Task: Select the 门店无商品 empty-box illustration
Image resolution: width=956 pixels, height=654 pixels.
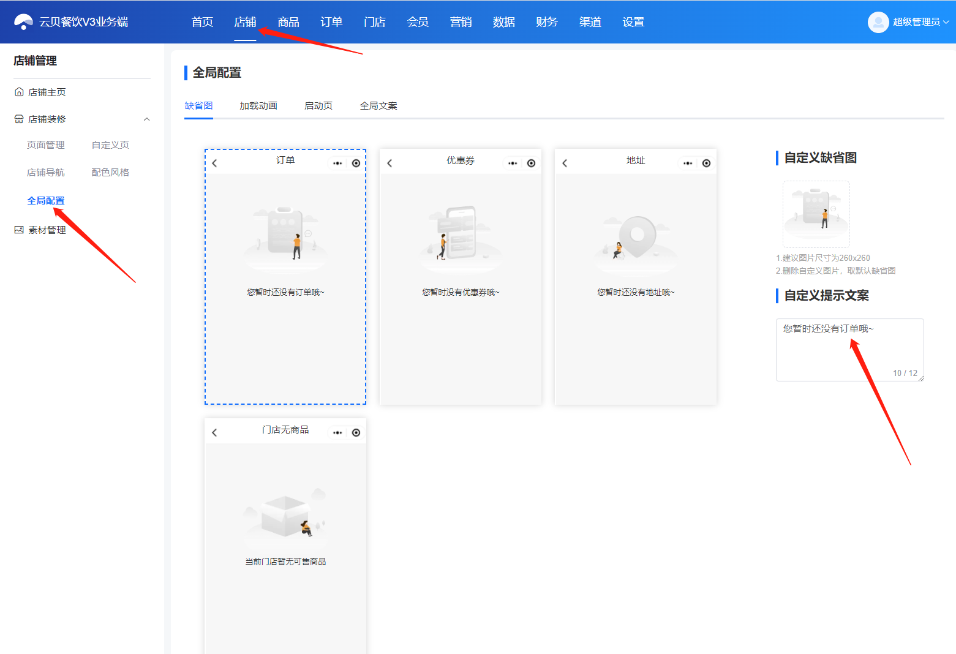Action: (x=285, y=517)
